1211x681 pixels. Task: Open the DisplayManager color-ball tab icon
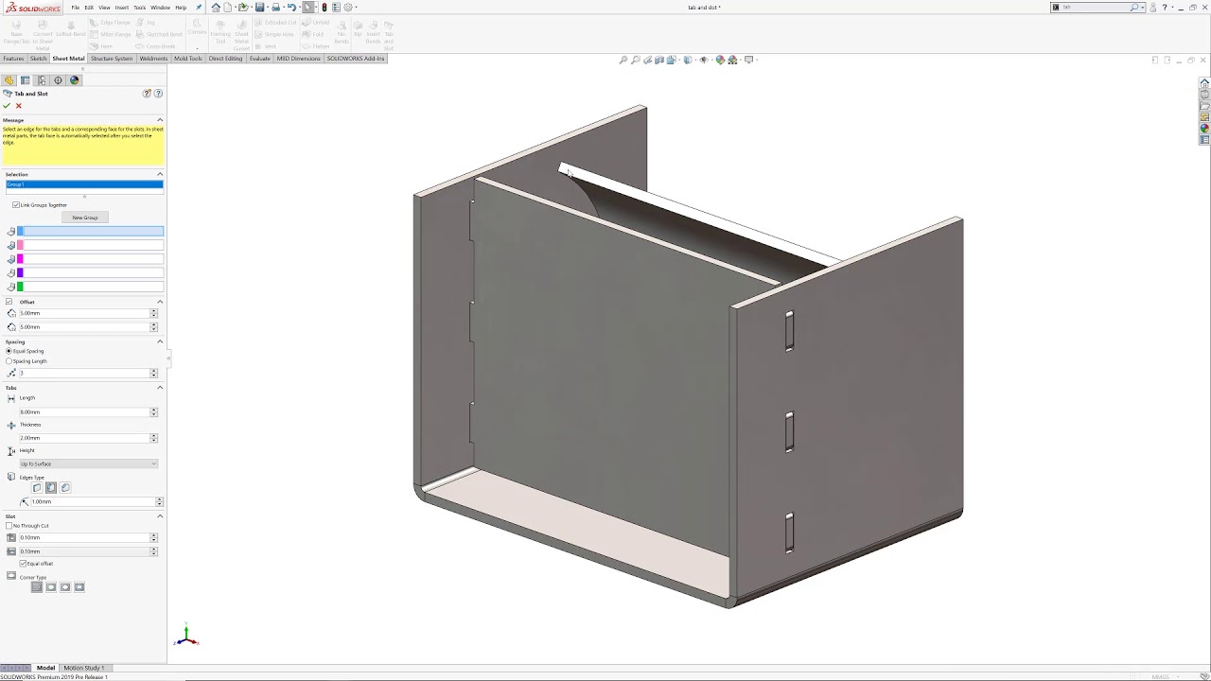tap(75, 80)
